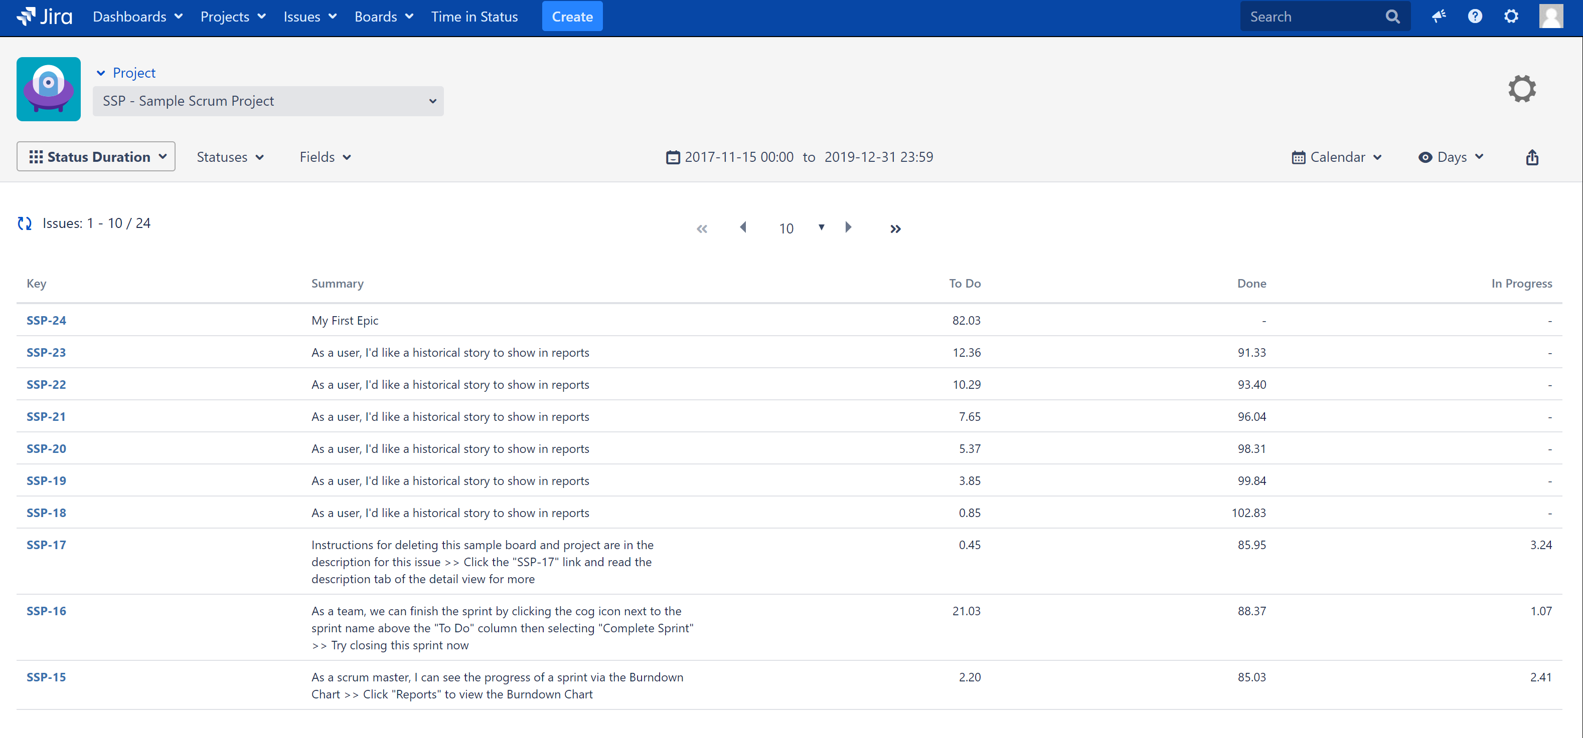Go to next page arrow
The image size is (1583, 738).
[x=848, y=227]
